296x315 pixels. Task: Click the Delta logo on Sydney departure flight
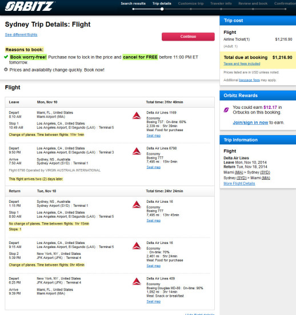pos(137,204)
